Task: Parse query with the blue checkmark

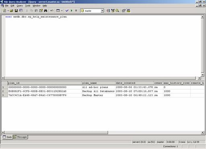Action: (67, 11)
